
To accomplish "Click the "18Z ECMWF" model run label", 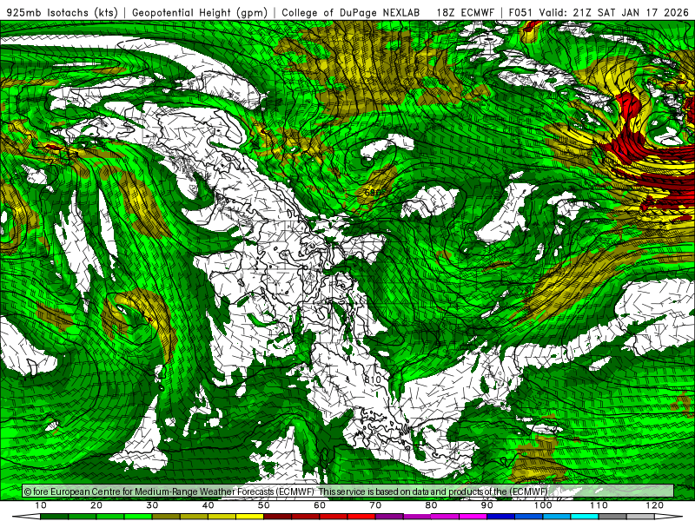I will point(465,12).
